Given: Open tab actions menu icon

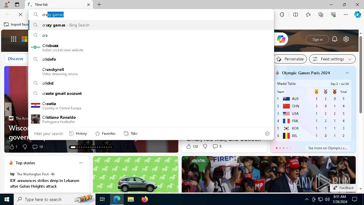Looking at the screenshot, I should [x=17, y=5].
